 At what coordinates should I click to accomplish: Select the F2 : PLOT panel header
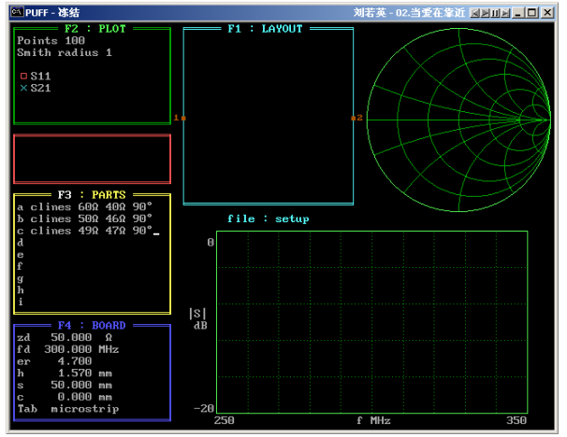point(95,29)
